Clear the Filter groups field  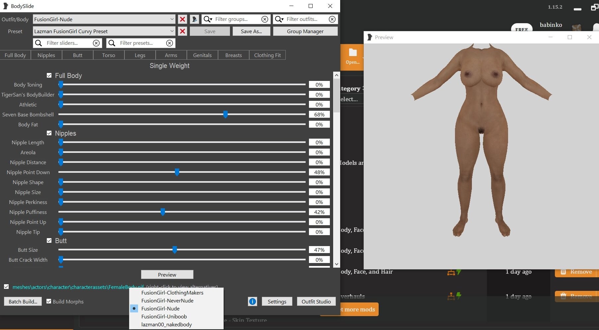pos(265,19)
